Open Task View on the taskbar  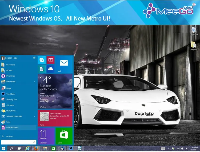19,149
